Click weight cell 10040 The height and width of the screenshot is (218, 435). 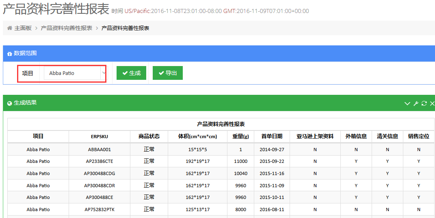point(240,173)
